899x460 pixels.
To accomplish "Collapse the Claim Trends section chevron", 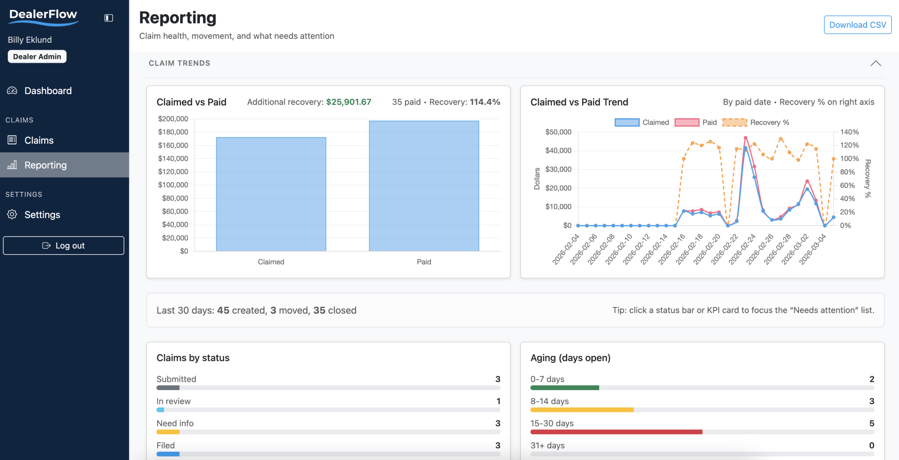I will coord(875,63).
